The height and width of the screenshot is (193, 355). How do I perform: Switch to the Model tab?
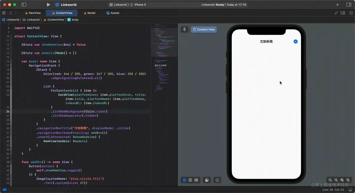pyautogui.click(x=89, y=13)
